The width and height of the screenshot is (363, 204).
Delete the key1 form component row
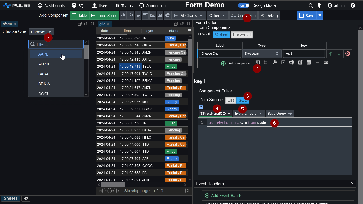click(x=347, y=54)
